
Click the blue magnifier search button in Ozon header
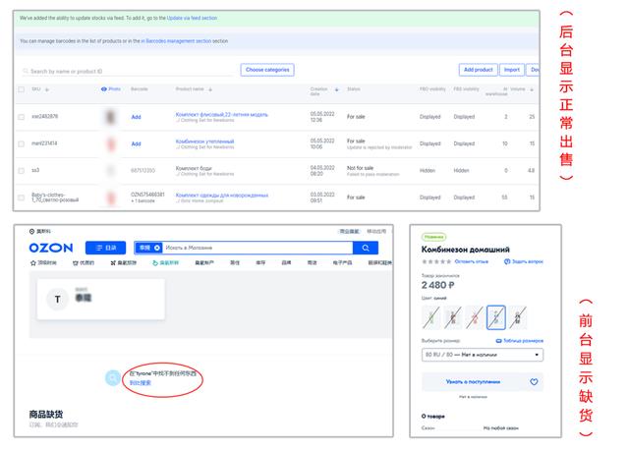tap(365, 248)
